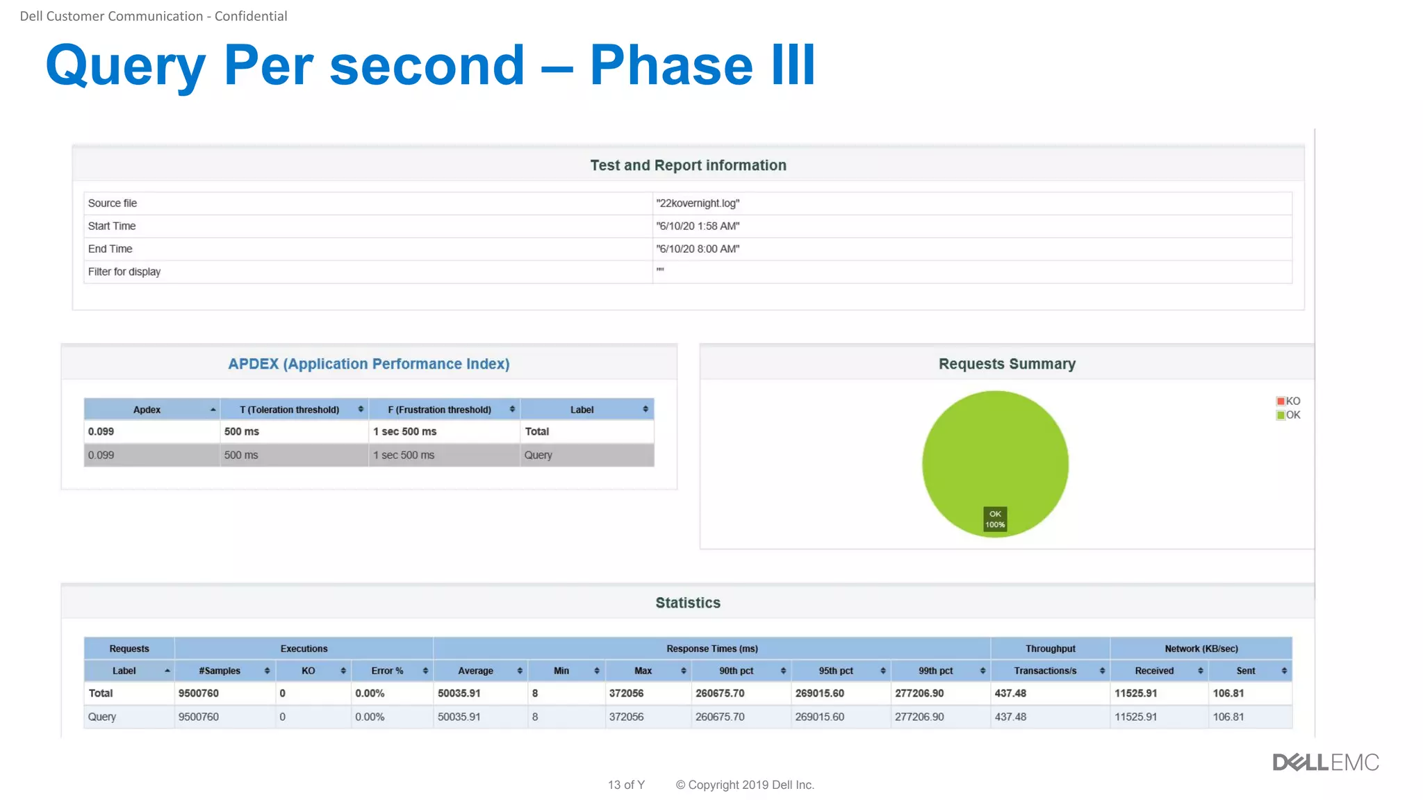Click the slide title Query Per second
1423x800 pixels.
click(x=430, y=66)
